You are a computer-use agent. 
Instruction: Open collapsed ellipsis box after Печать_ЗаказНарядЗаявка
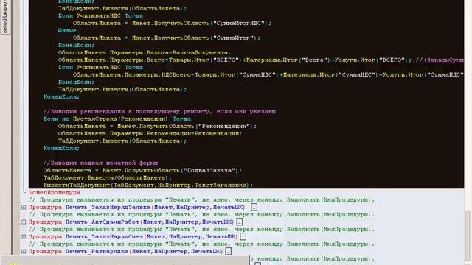click(x=254, y=208)
